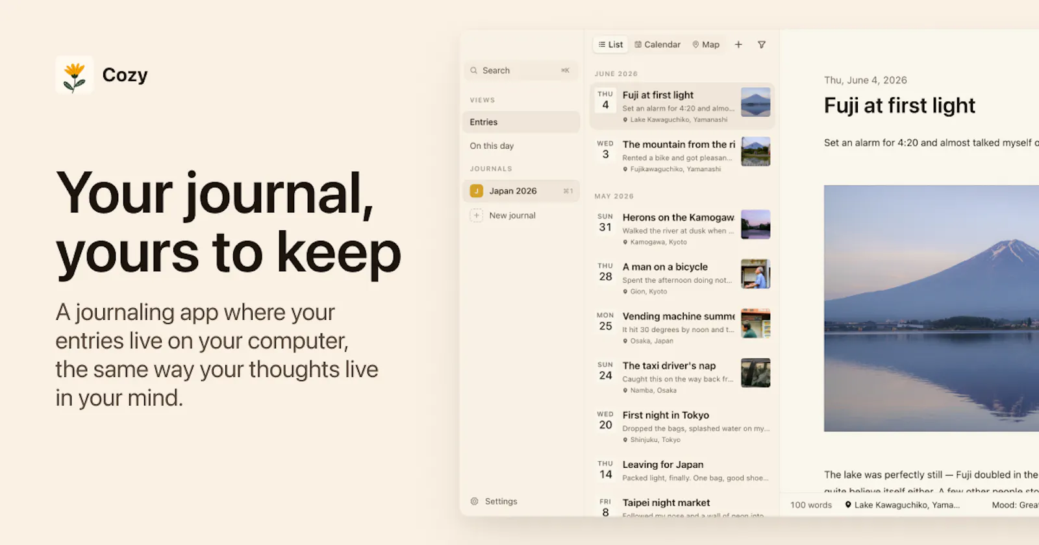The image size is (1039, 545).
Task: Click the Vending machine entry thumbnail
Action: point(756,323)
